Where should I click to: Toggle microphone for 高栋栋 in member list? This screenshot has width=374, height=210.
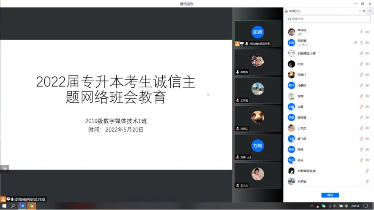click(x=361, y=32)
